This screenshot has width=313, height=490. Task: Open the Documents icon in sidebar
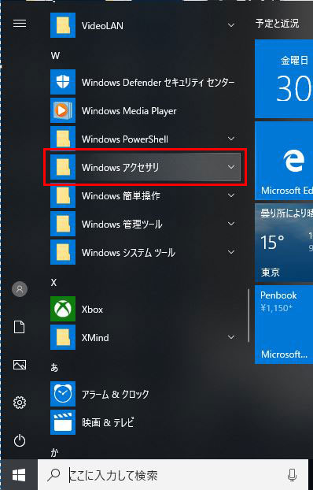(20, 327)
